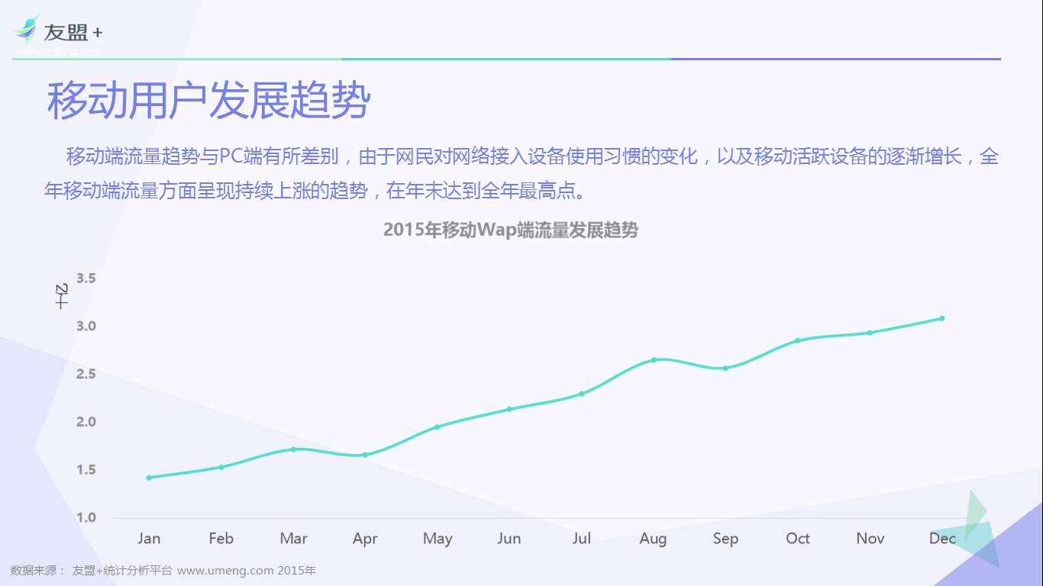The width and height of the screenshot is (1043, 586).
Task: Click the 1.0 y-axis value label
Action: (x=86, y=517)
